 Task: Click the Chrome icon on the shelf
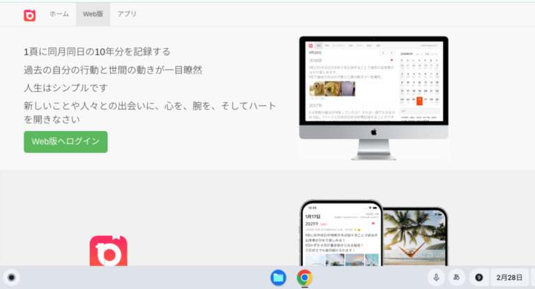point(304,277)
